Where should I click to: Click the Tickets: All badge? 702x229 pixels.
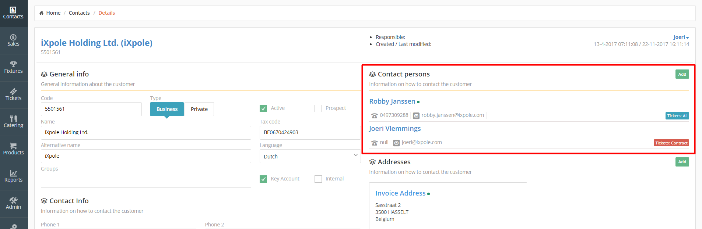pos(677,116)
